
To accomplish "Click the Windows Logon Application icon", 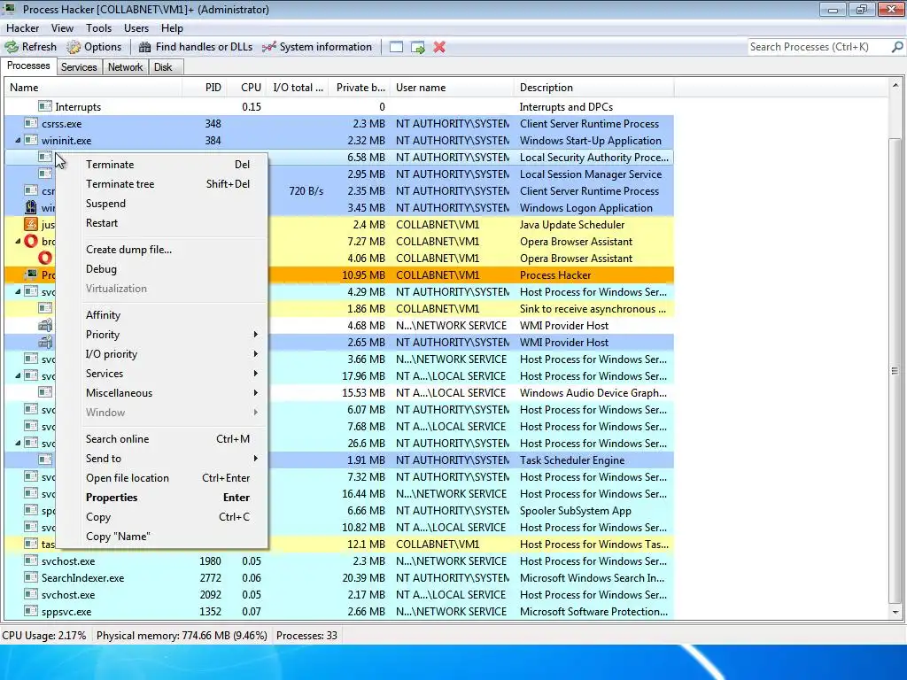I will coord(31,207).
